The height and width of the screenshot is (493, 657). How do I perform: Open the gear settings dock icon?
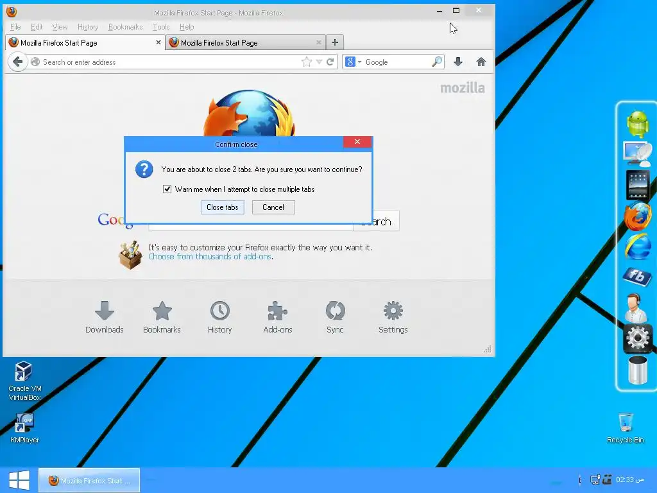[x=637, y=338]
